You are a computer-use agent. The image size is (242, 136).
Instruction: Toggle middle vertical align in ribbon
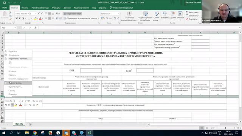click(50, 14)
